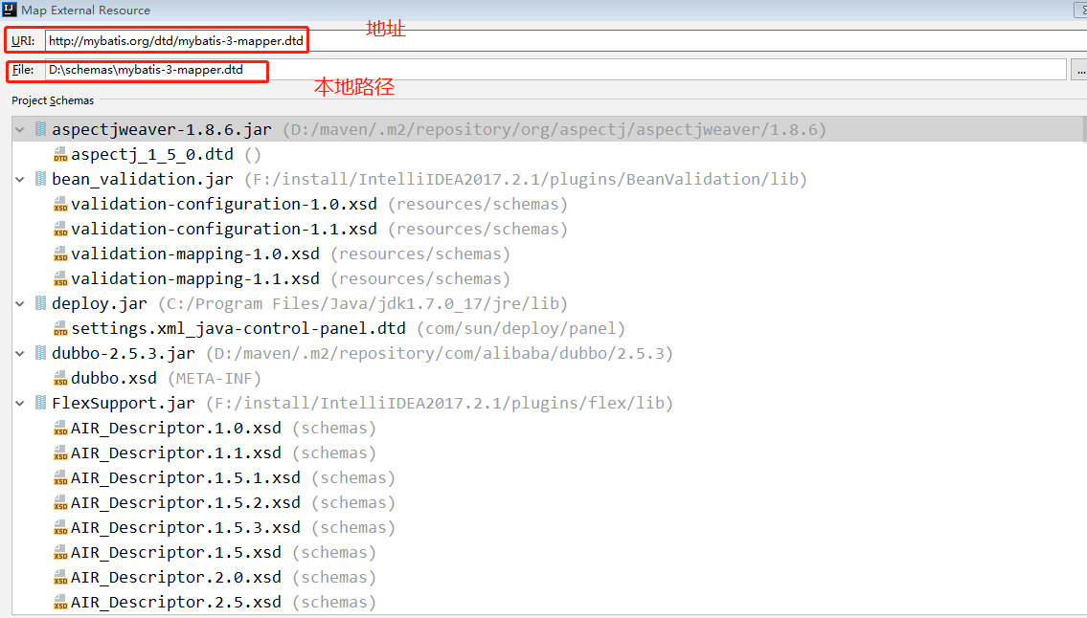Click the FlexSupport.jar archive icon
This screenshot has height=618, width=1087.
click(x=41, y=403)
